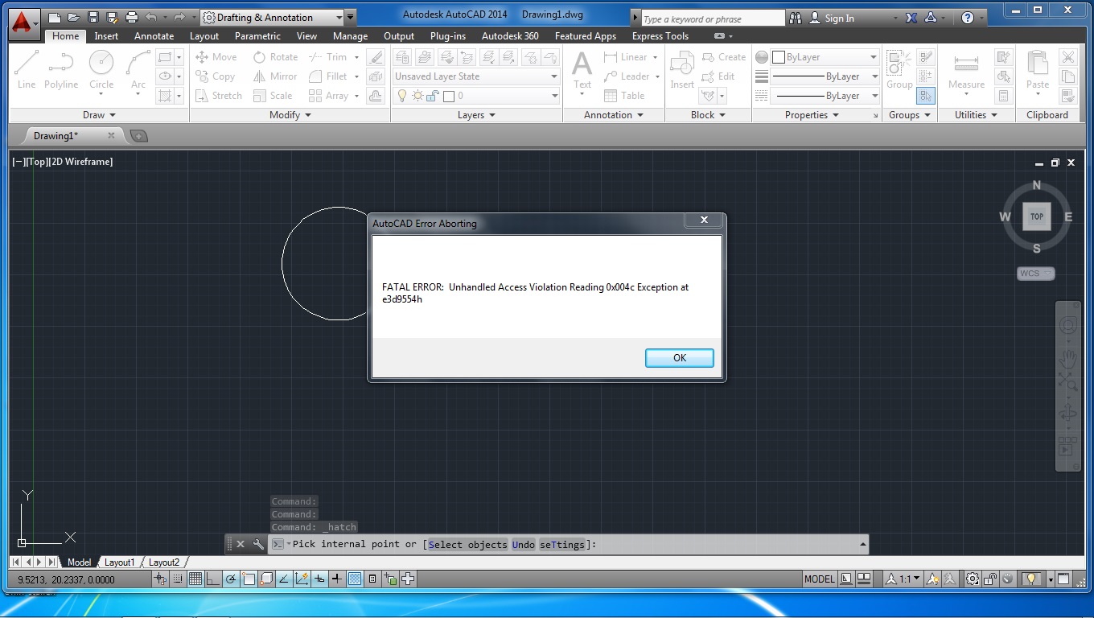This screenshot has width=1094, height=618.
Task: Open the Unsaved Layer State dropdown
Action: [x=476, y=76]
